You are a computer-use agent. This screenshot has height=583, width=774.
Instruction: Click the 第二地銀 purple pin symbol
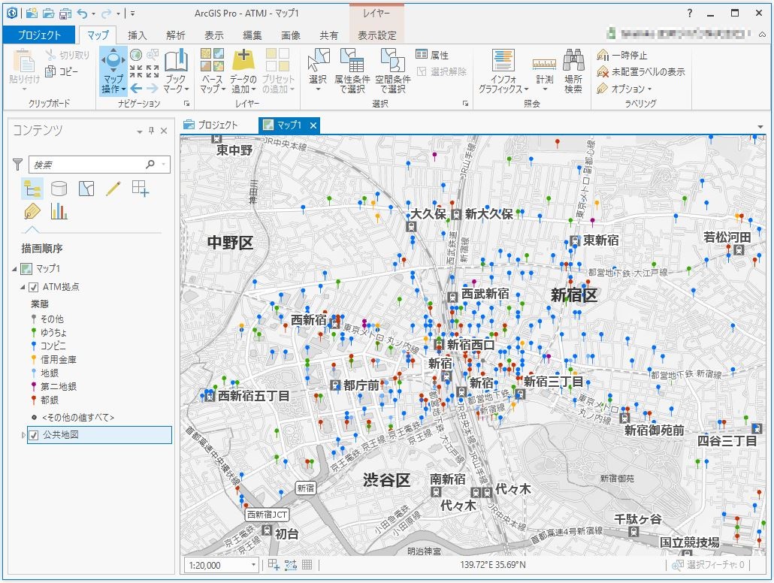click(x=34, y=386)
